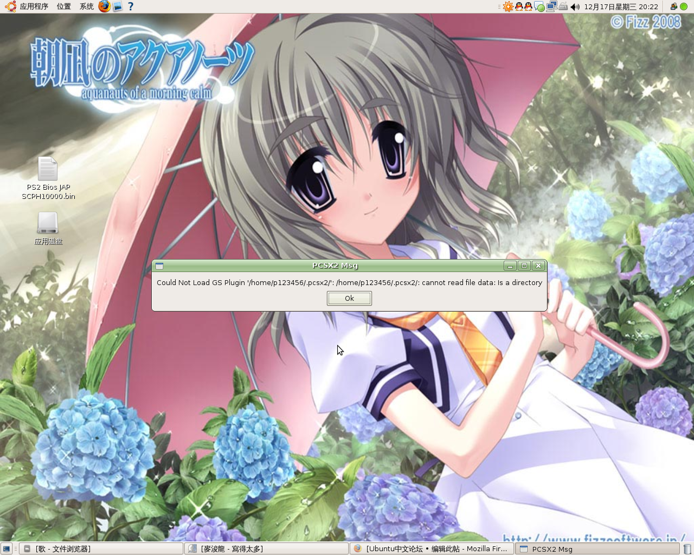Viewport: 694px width, 555px height.
Task: Open the volume control speaker icon
Action: (575, 7)
